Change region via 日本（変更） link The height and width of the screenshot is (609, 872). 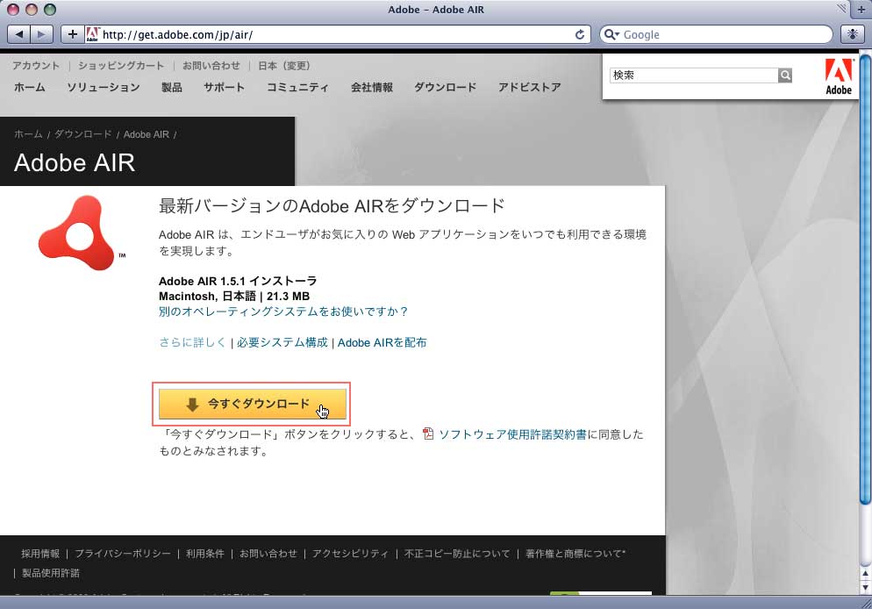point(284,66)
